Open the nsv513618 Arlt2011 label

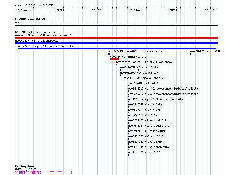point(143,83)
